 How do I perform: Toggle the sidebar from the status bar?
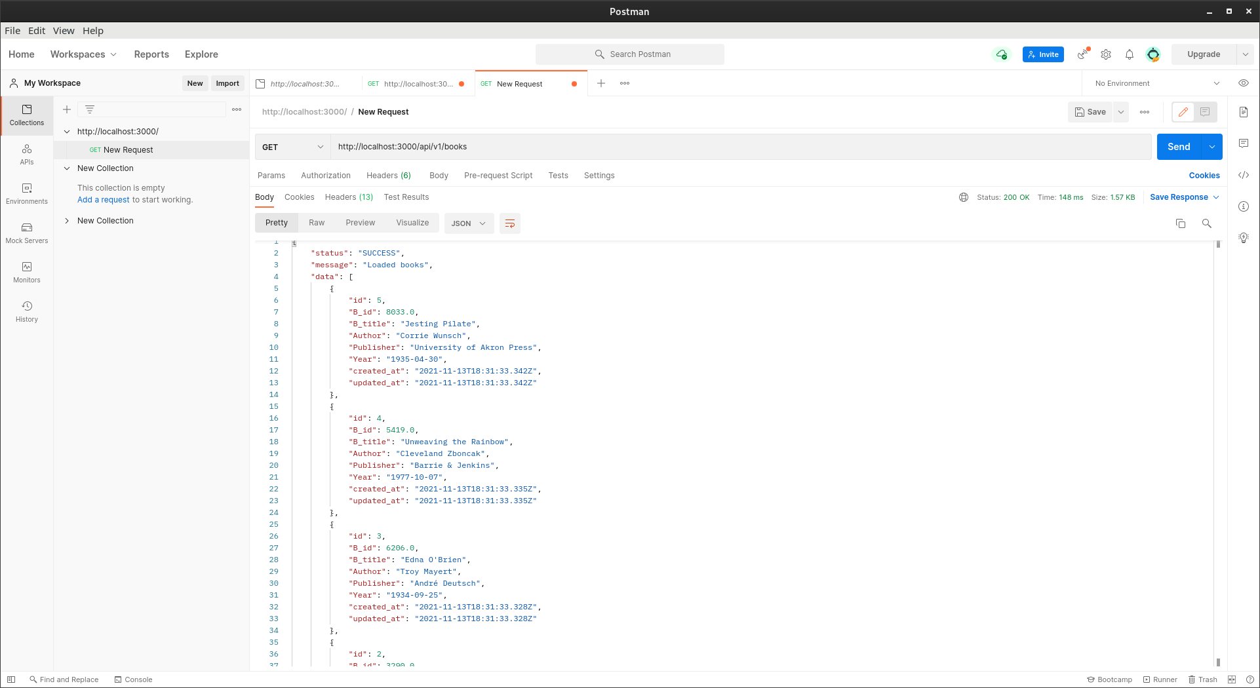(x=11, y=679)
